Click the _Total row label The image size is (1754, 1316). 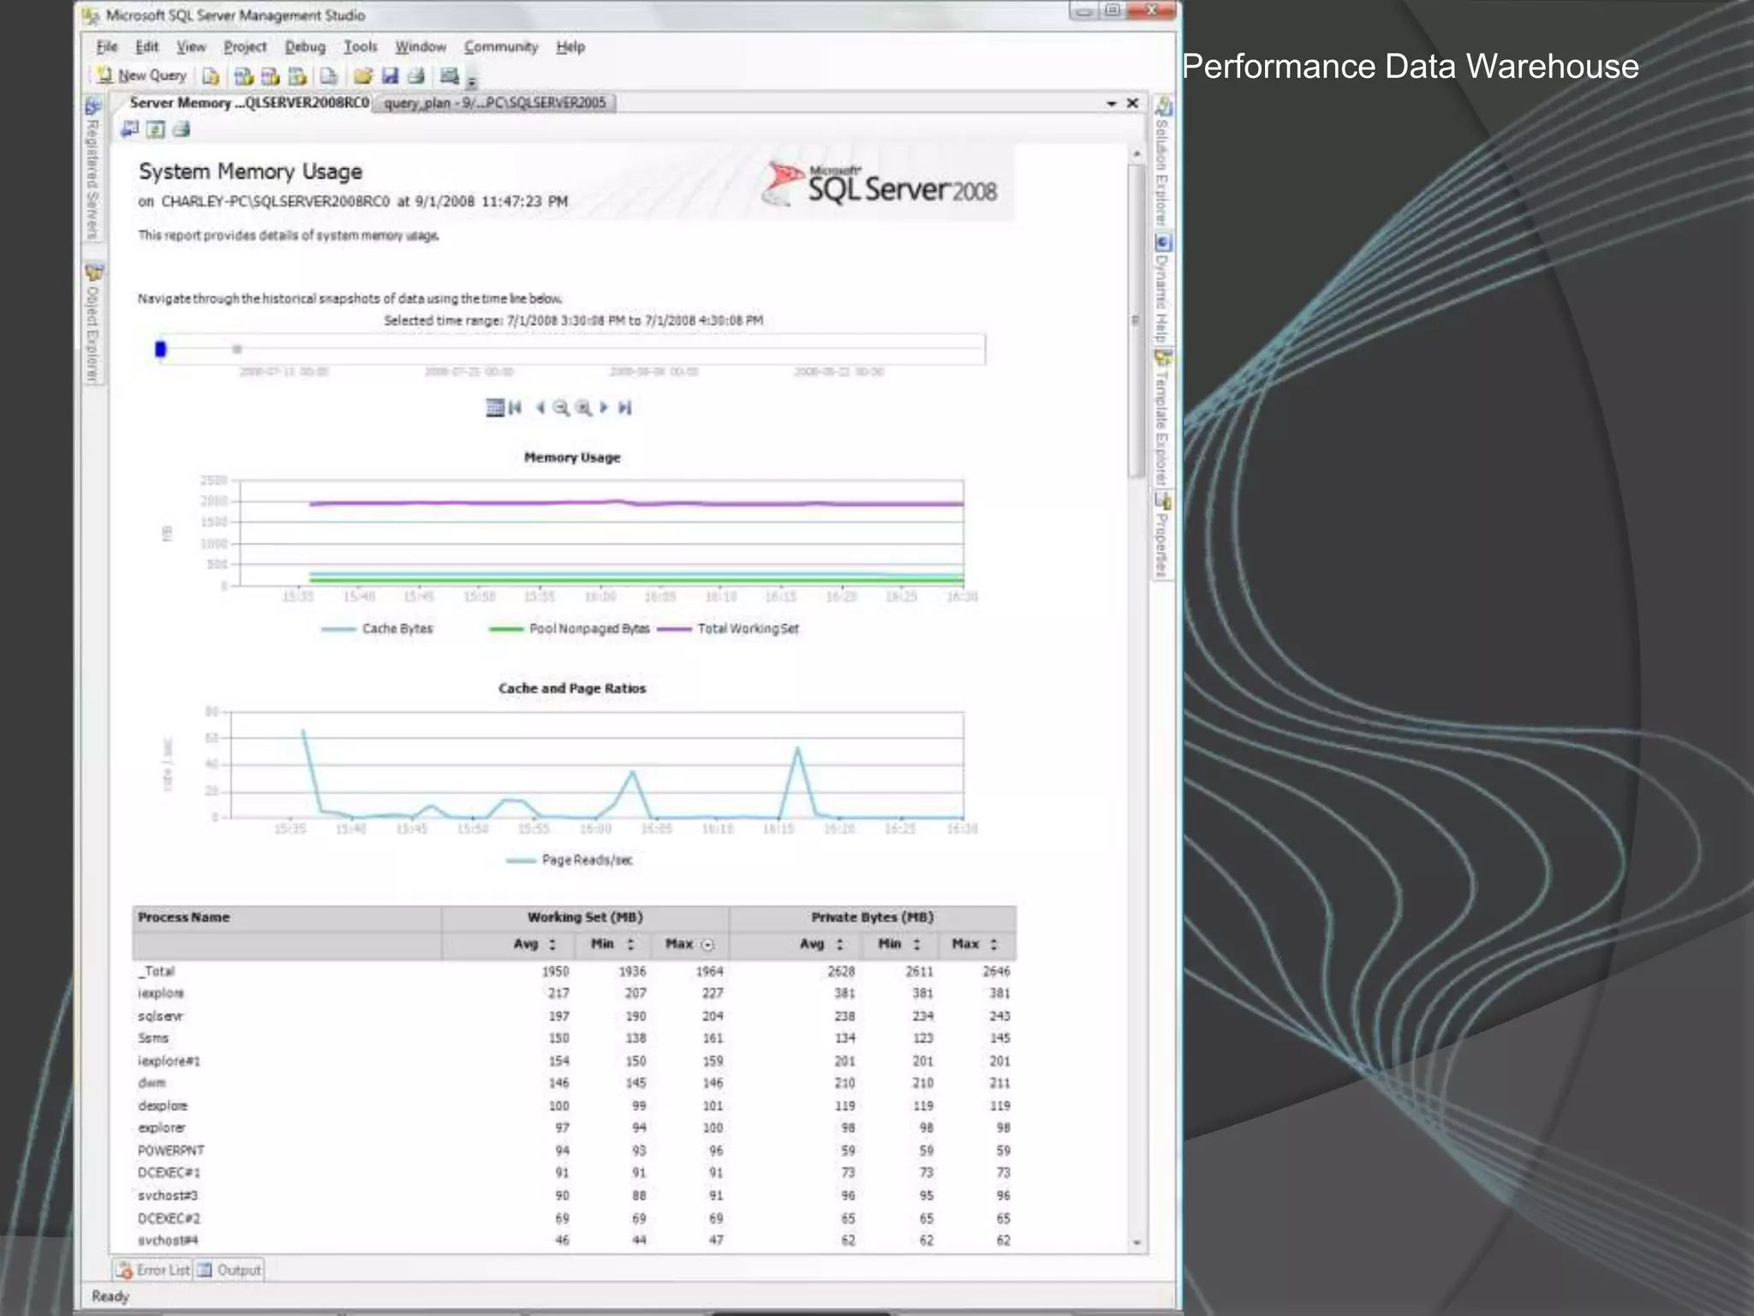(156, 972)
